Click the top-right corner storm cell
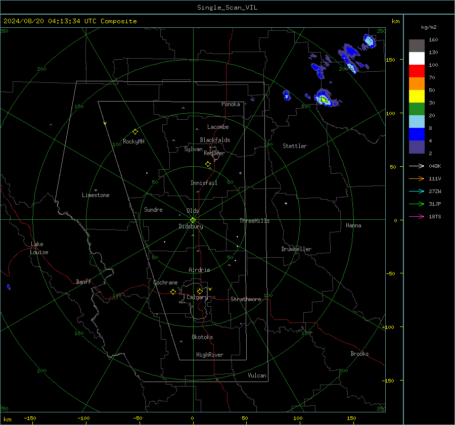The height and width of the screenshot is (425, 455). pos(369,41)
